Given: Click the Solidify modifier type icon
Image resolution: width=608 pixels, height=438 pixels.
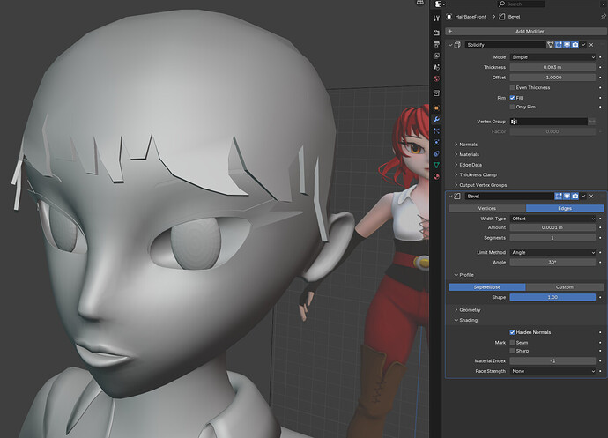Looking at the screenshot, I should point(458,45).
